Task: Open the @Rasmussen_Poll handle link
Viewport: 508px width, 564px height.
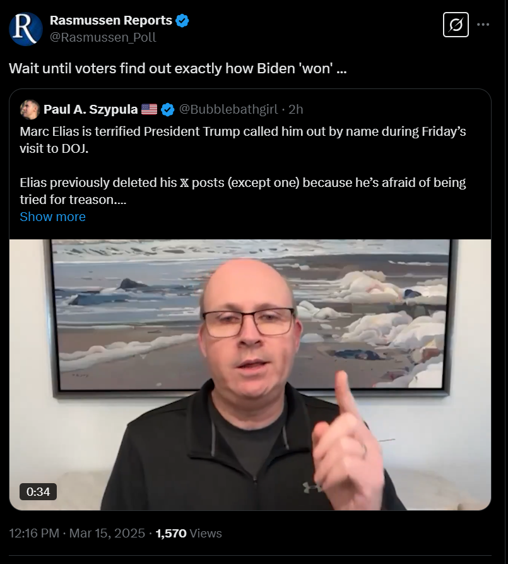Action: point(103,37)
